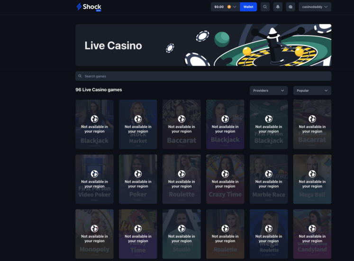Open the search magnifier icon in header
Screen dimensions: 354x261
pos(265,7)
